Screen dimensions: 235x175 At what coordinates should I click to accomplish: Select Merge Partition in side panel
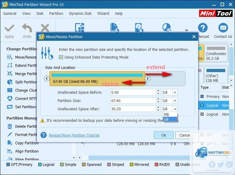pyautogui.click(x=22, y=74)
